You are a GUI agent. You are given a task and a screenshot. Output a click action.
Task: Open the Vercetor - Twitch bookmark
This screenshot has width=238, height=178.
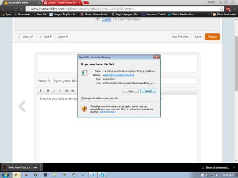154,15
